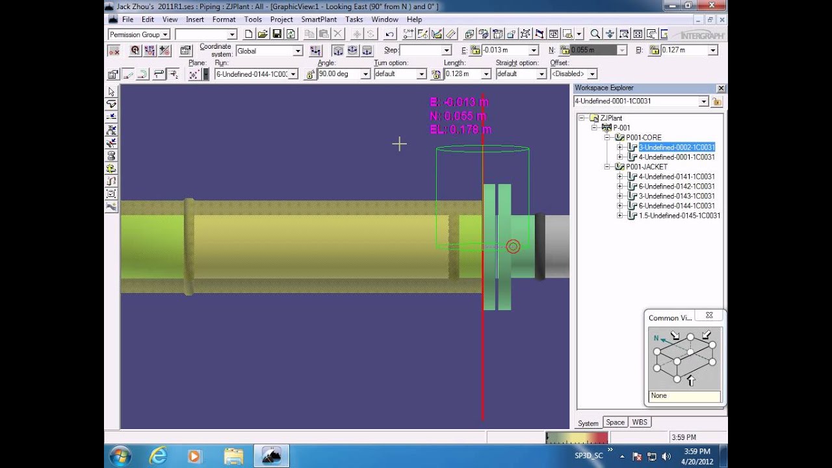Open the File menu
Screen dimensions: 832x468
click(127, 19)
